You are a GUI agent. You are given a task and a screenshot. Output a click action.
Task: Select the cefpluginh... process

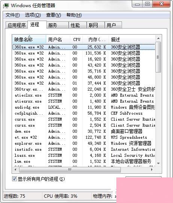pyautogui.click(x=84, y=113)
